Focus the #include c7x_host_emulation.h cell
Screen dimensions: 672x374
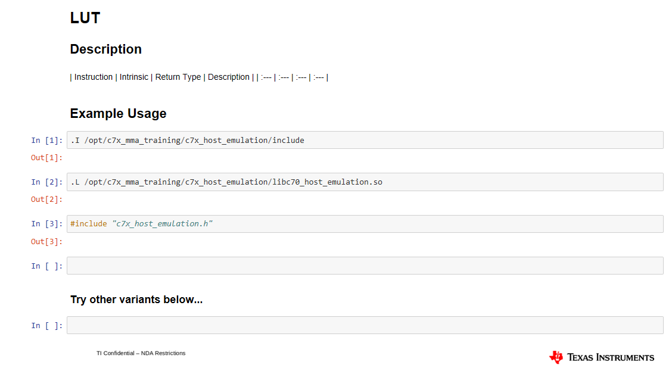click(x=365, y=224)
